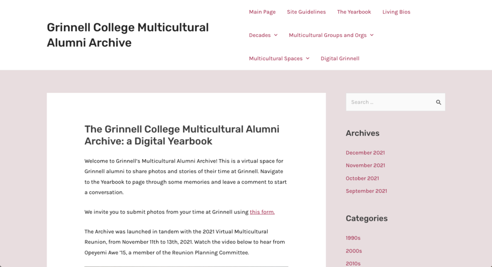The image size is (492, 267).
Task: Select Multicultural Groups and Orgs menu
Action: point(328,35)
